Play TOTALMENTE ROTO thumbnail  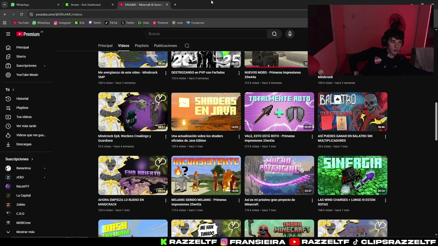click(x=279, y=112)
